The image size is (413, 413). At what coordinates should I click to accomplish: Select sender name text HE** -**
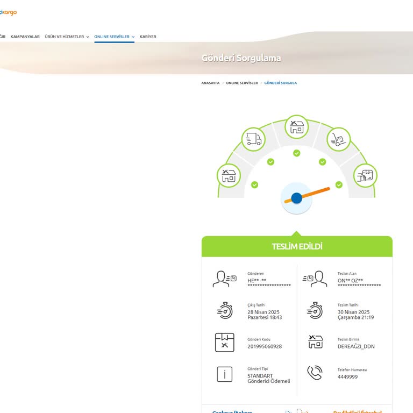(x=257, y=281)
